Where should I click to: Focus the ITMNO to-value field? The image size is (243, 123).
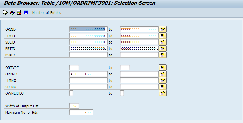point(139,80)
